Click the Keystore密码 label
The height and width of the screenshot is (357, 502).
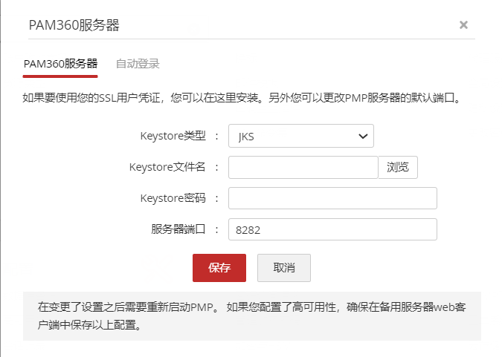coord(173,199)
